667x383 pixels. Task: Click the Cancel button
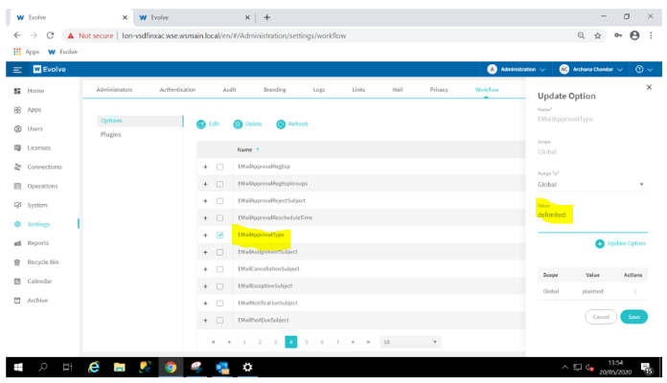pos(599,317)
